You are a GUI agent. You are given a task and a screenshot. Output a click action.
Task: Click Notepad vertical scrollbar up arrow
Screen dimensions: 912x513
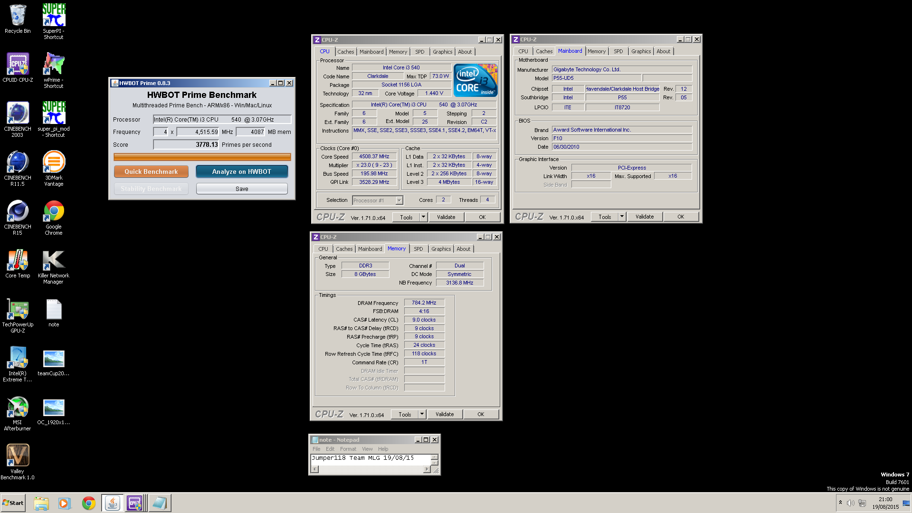click(x=435, y=457)
